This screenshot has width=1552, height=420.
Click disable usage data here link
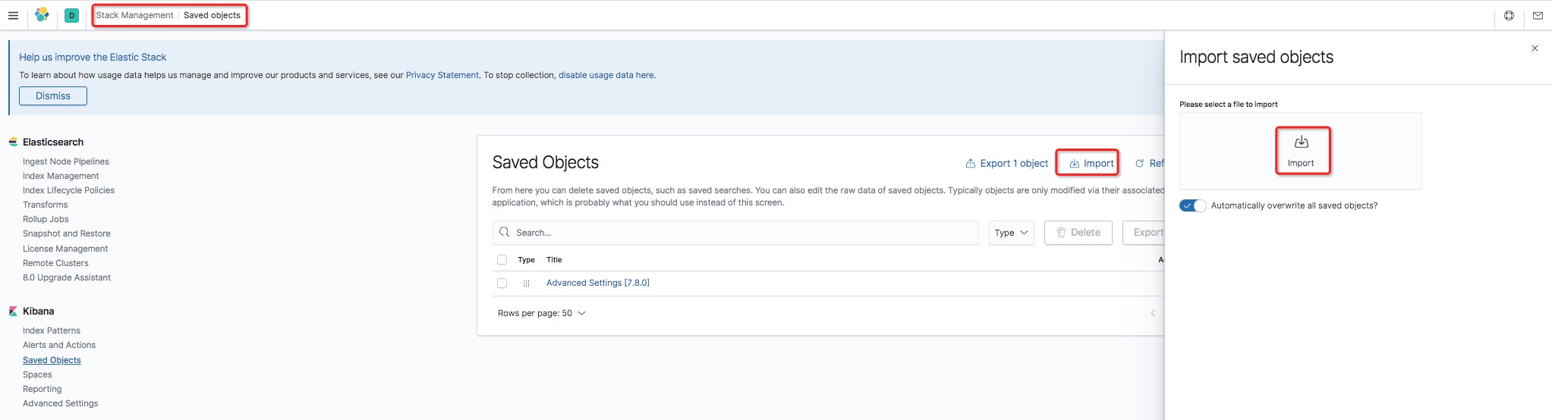pyautogui.click(x=606, y=75)
